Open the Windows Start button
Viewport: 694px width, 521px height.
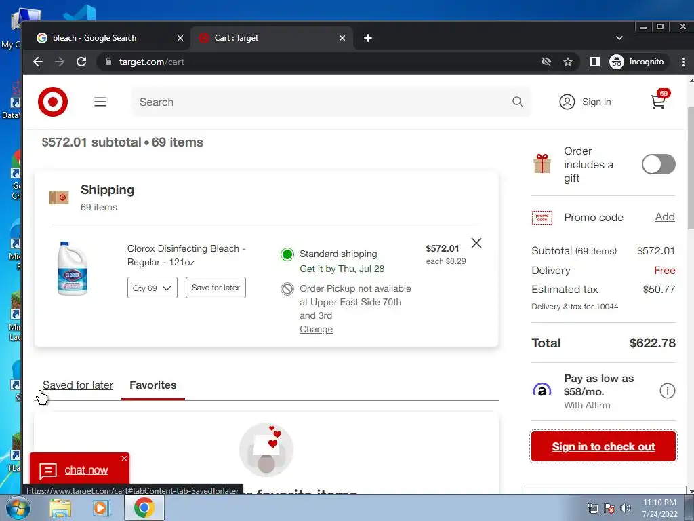17,507
